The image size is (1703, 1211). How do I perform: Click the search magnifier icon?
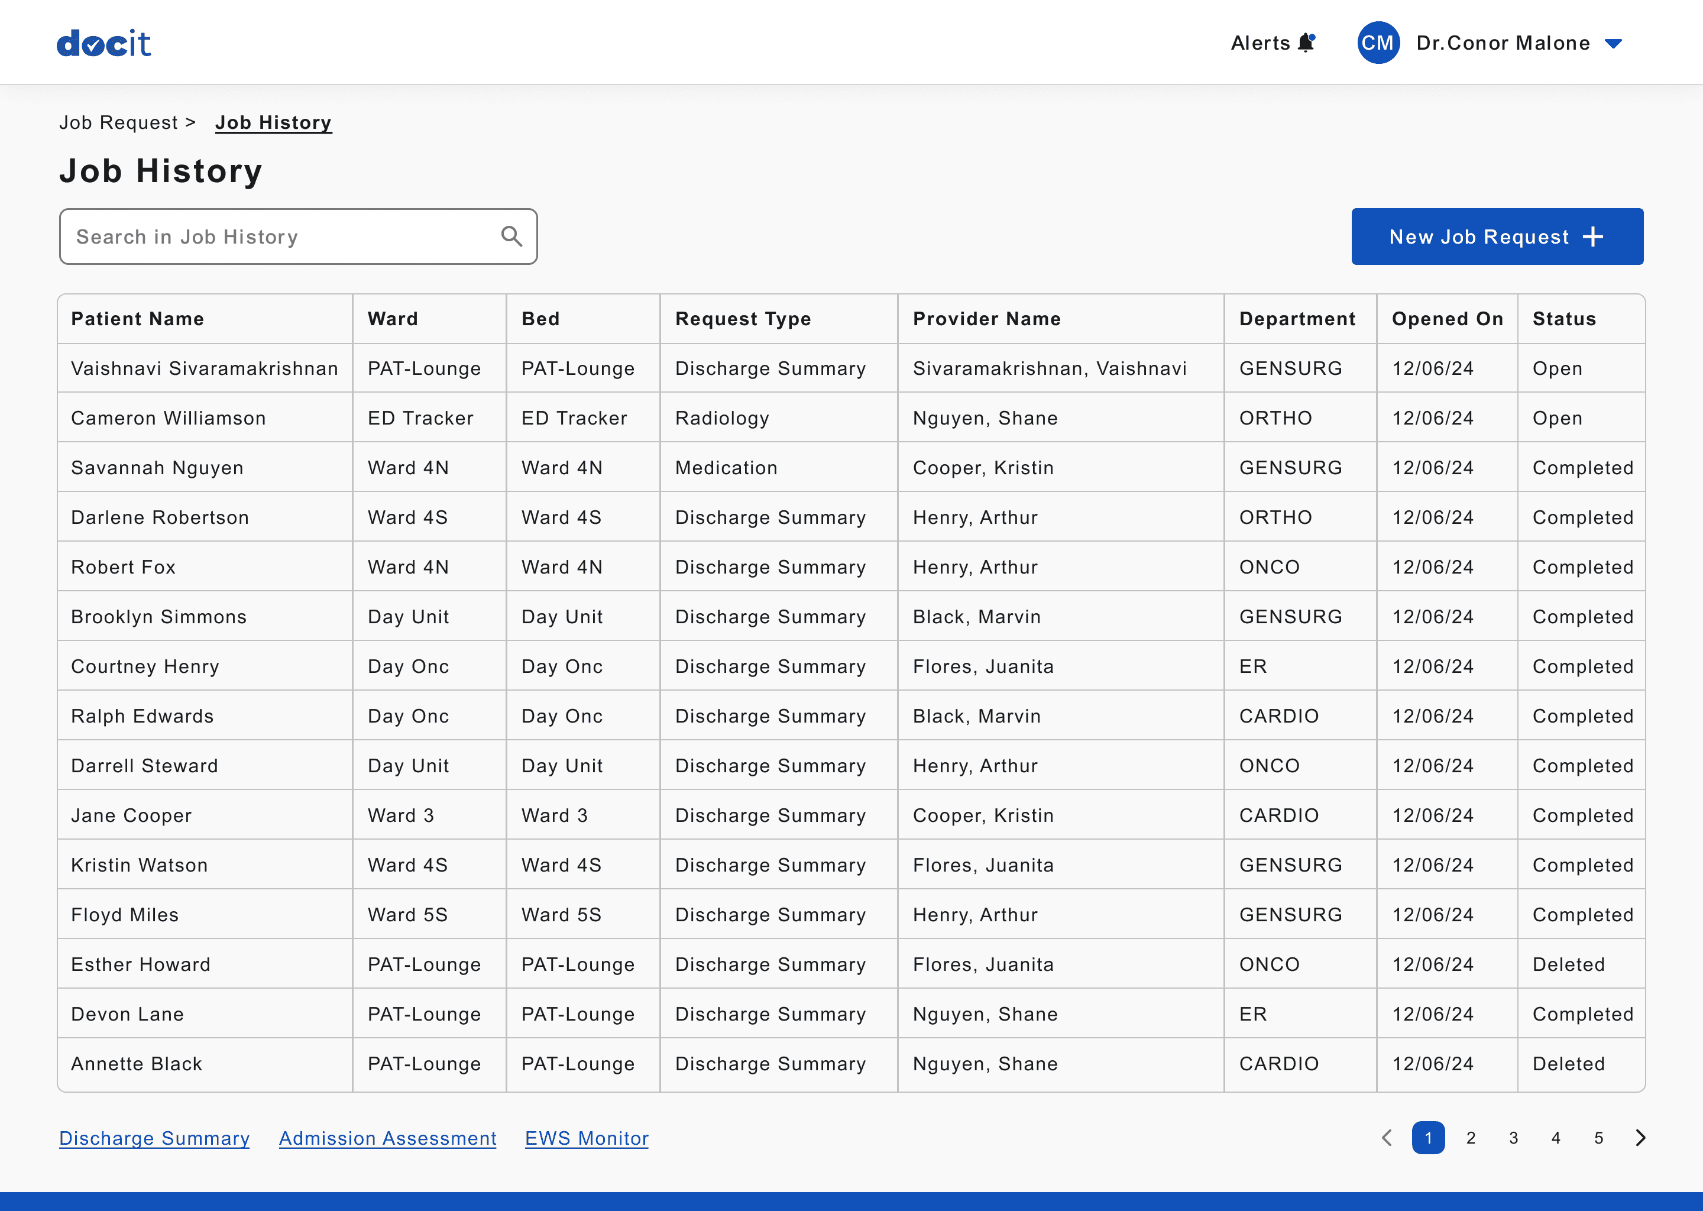(511, 237)
